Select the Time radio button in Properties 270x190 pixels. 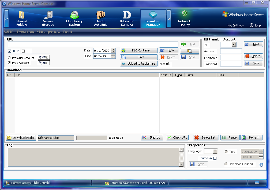point(226,152)
